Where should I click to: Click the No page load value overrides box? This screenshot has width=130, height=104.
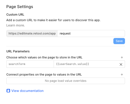coord(66,81)
